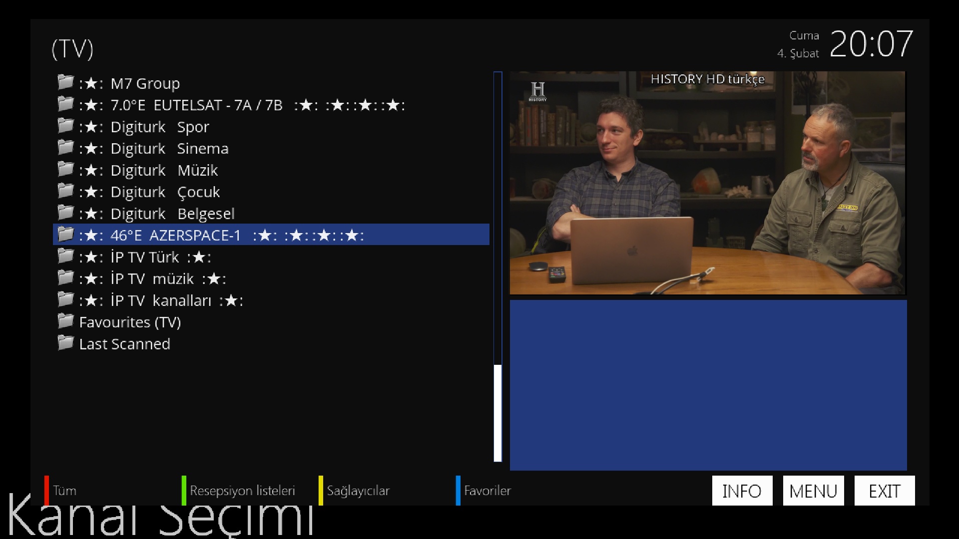
Task: Open the Digiturk Belgesel bouquet
Action: point(271,213)
